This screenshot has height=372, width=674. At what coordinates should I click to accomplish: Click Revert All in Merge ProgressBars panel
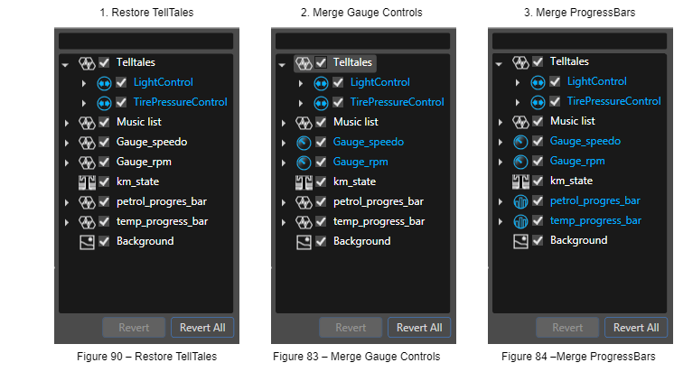click(636, 328)
